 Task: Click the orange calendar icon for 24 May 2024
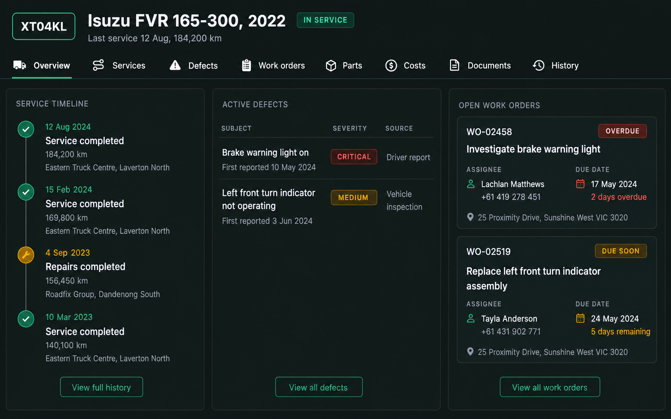click(580, 318)
